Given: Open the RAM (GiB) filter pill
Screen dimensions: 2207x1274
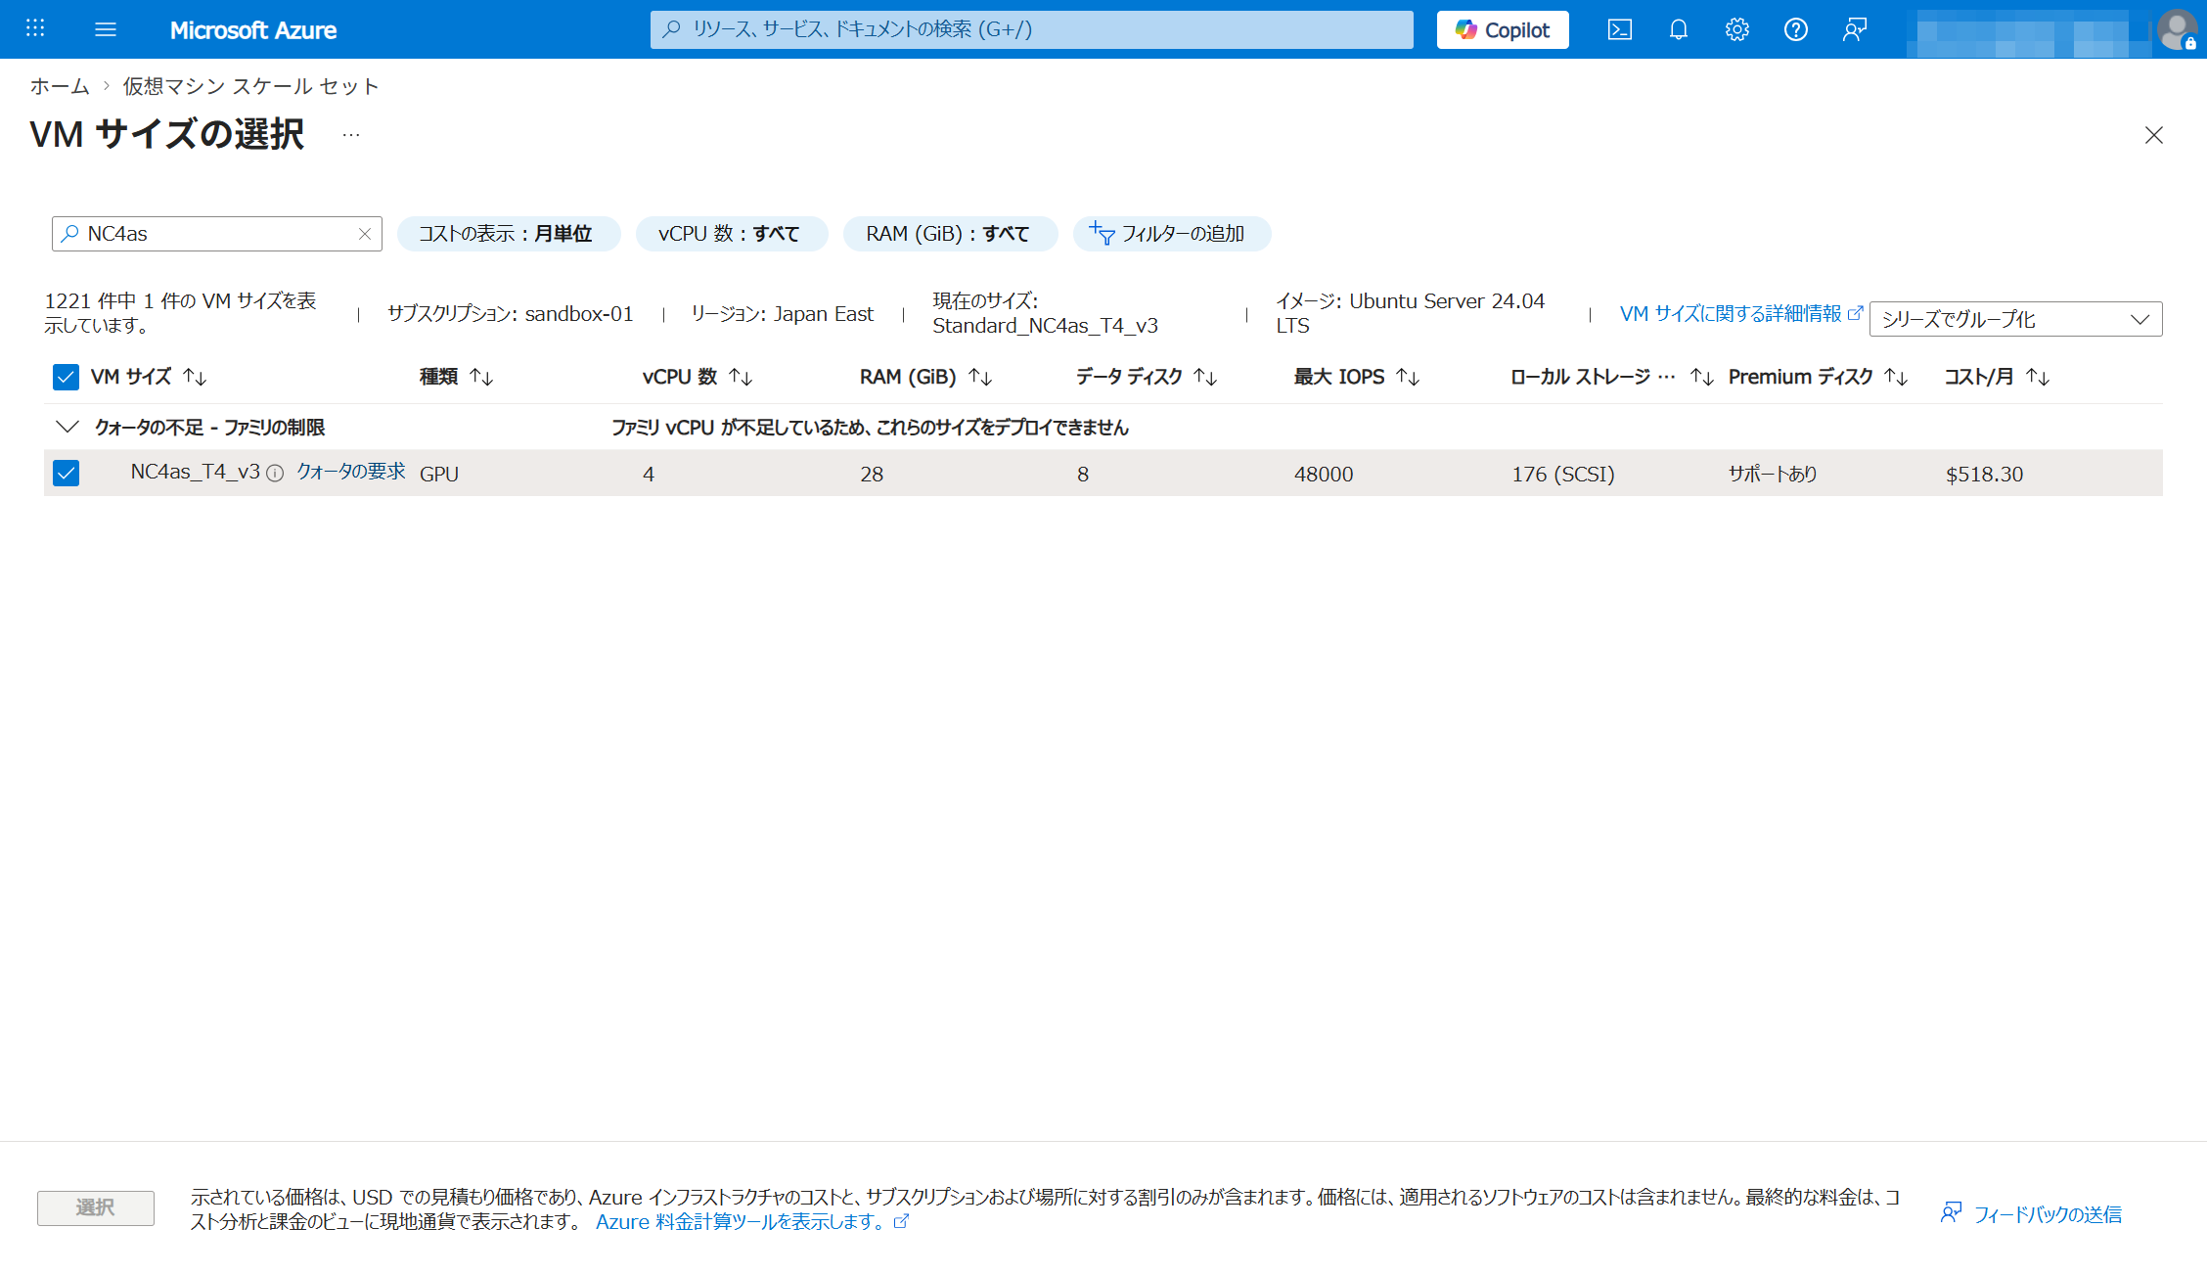Looking at the screenshot, I should pyautogui.click(x=948, y=234).
